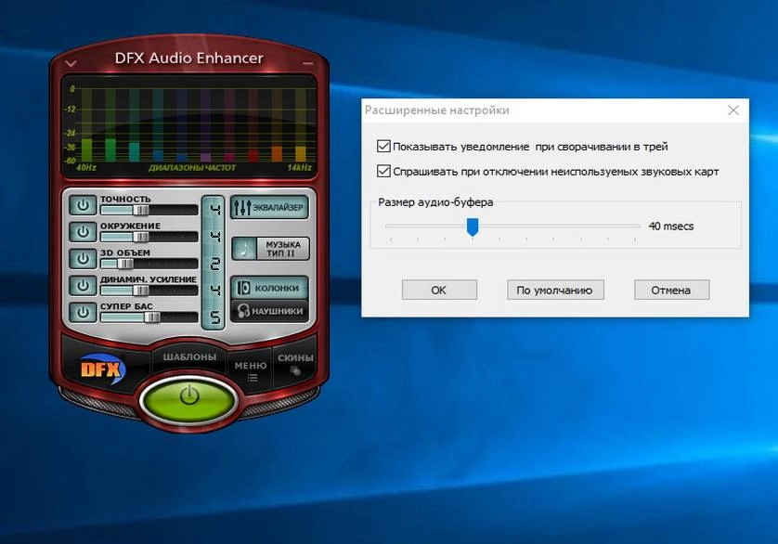This screenshot has width=778, height=544.
Task: Click the spectrum analyzer display
Action: coord(189,126)
